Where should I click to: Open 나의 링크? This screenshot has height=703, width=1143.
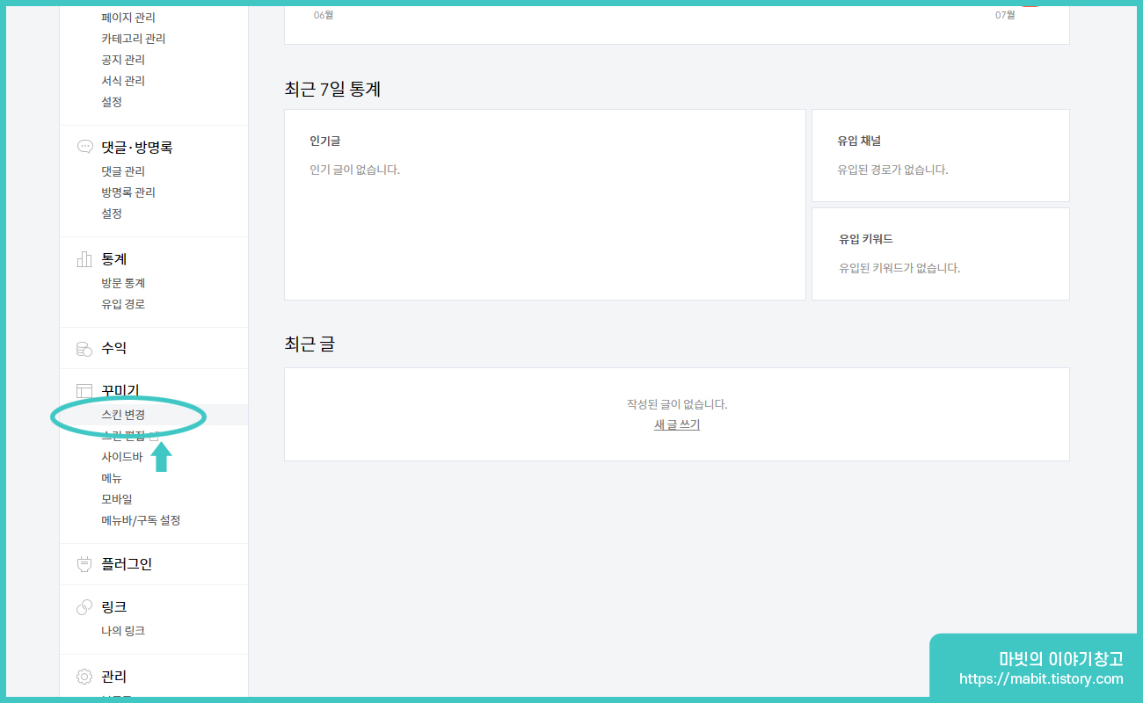tap(123, 631)
